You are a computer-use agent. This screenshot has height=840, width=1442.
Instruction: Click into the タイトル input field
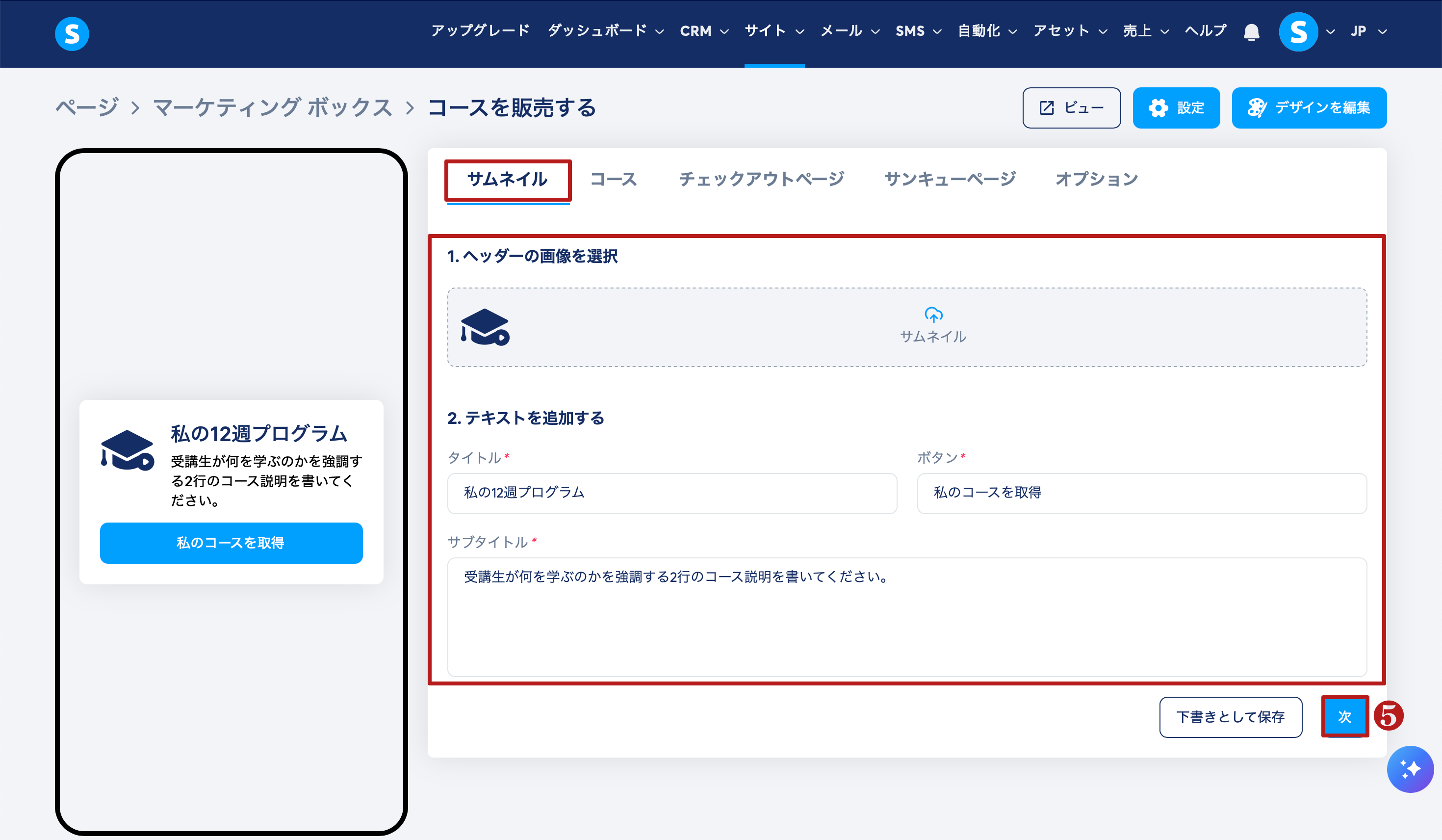(x=672, y=493)
